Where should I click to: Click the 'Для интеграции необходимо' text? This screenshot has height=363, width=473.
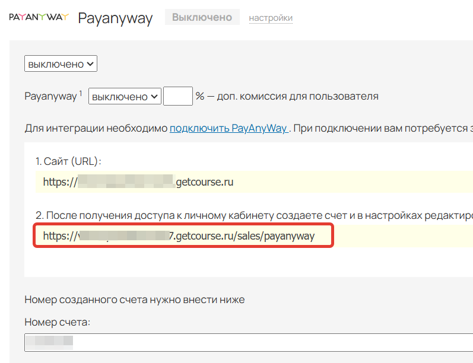coord(96,128)
